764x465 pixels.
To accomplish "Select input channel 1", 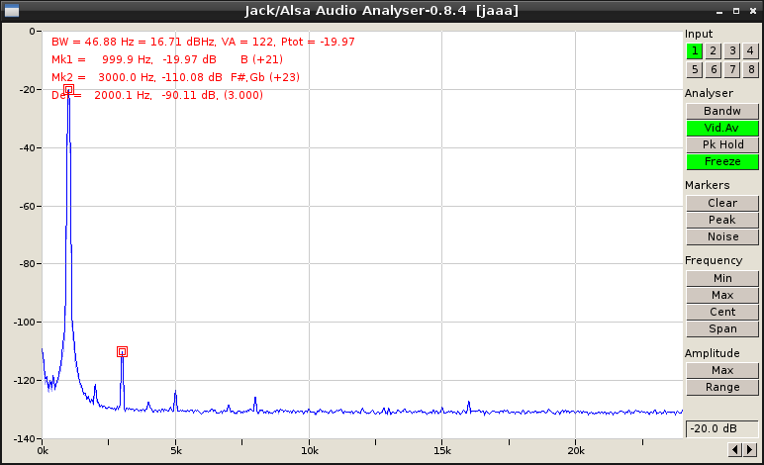I will [695, 50].
